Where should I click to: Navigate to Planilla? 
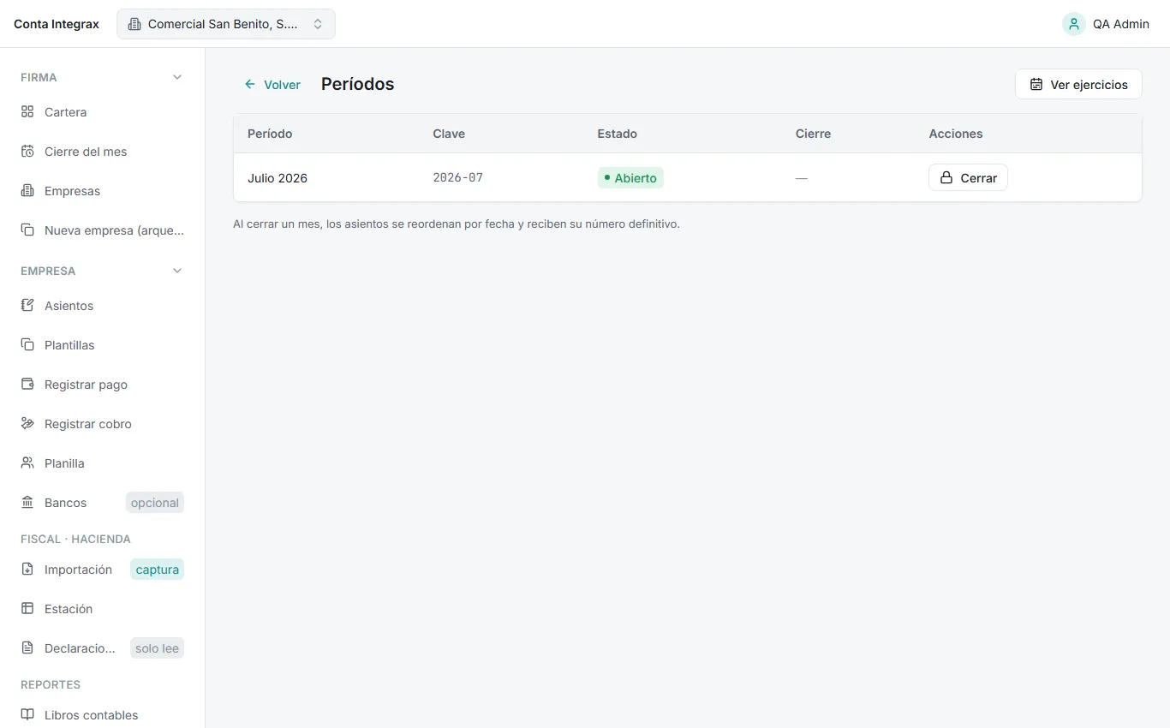coord(102,463)
